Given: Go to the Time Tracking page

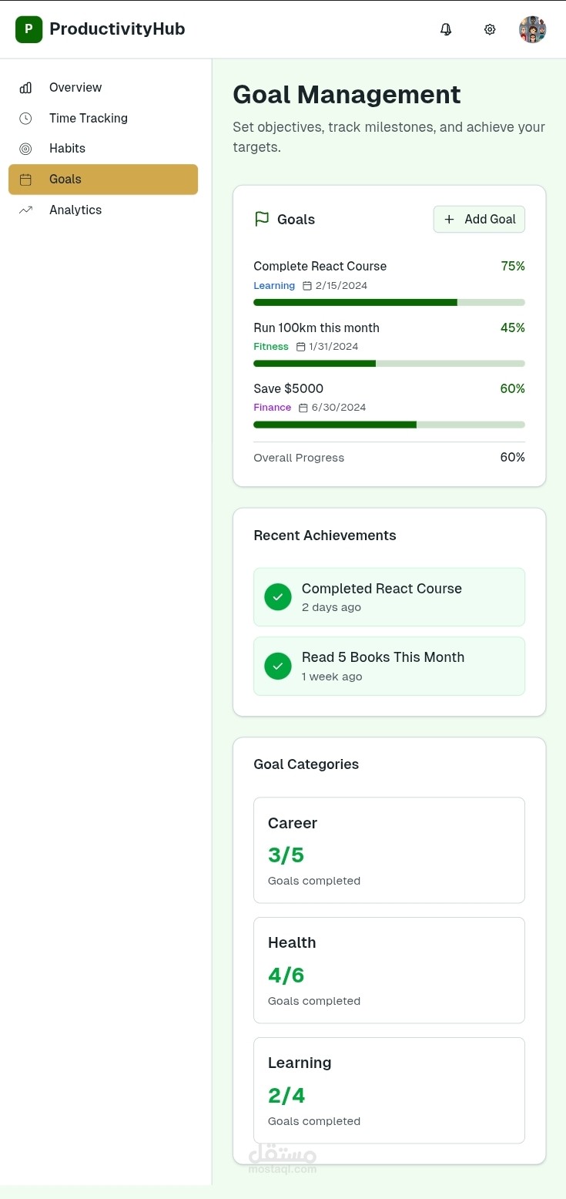Looking at the screenshot, I should (88, 118).
